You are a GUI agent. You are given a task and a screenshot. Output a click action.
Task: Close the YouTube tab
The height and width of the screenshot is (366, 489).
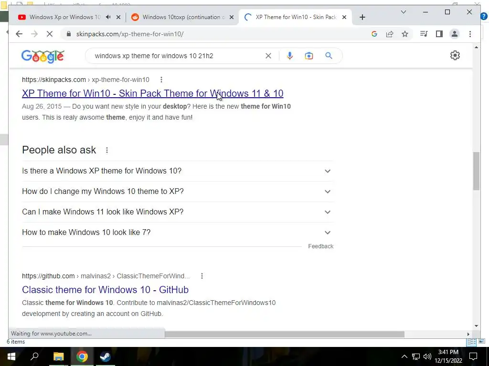pos(118,18)
